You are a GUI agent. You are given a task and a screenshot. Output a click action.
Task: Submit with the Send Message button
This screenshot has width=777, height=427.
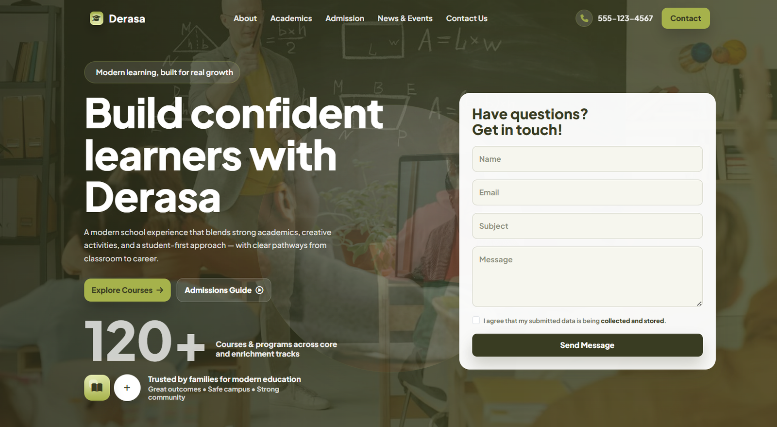(x=587, y=345)
